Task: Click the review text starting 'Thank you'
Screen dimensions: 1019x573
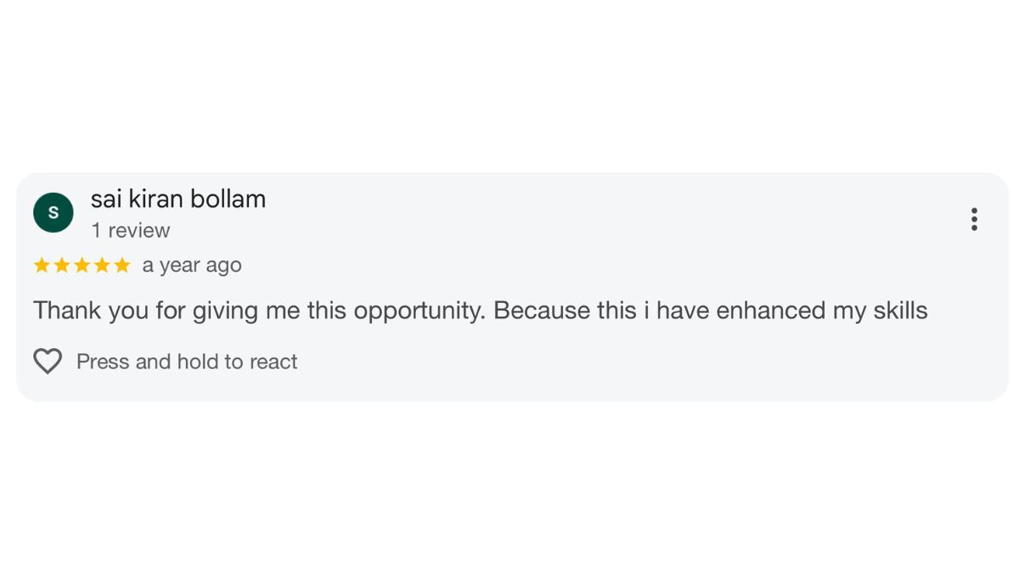Action: tap(481, 311)
